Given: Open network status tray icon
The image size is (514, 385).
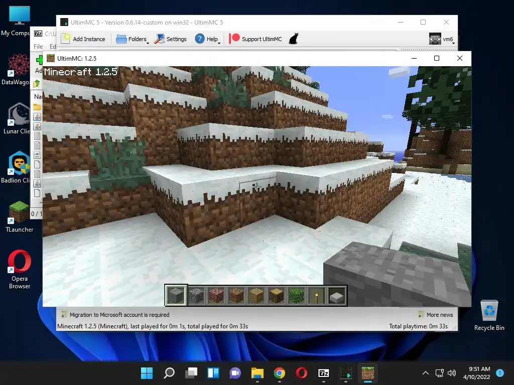Looking at the screenshot, I should (x=439, y=373).
